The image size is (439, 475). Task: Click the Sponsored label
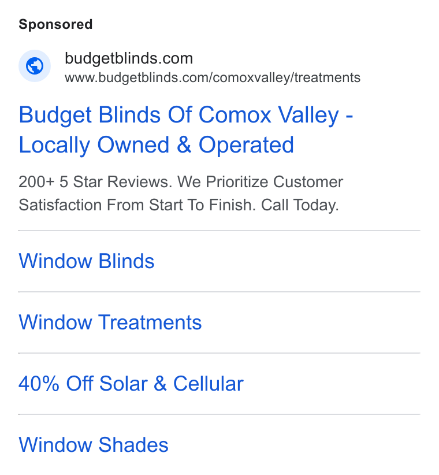point(55,24)
